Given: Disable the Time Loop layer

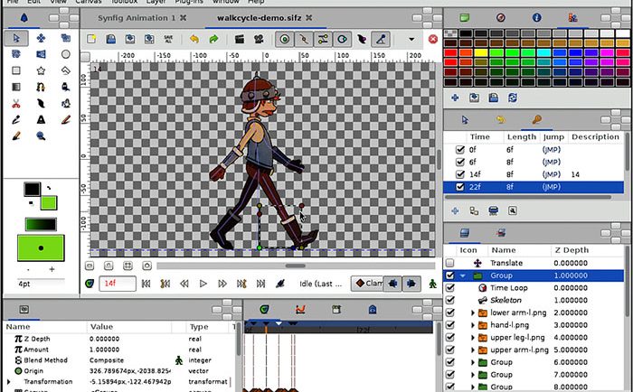Looking at the screenshot, I should click(x=450, y=287).
